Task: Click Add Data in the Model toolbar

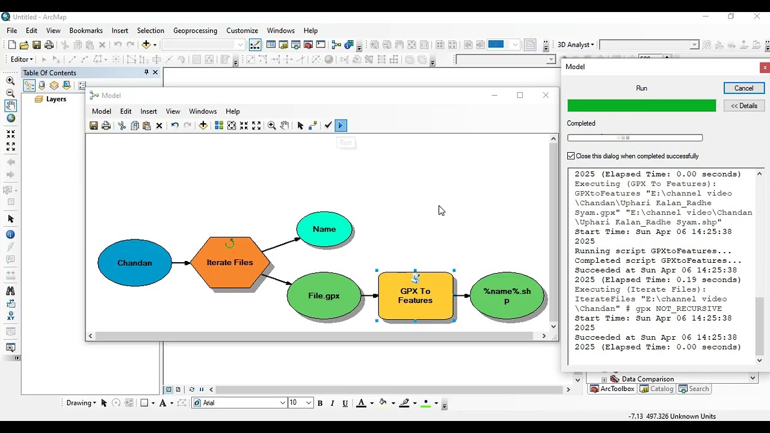Action: click(x=203, y=125)
